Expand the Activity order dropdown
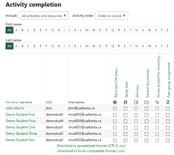This screenshot has height=155, width=174. coord(111,16)
